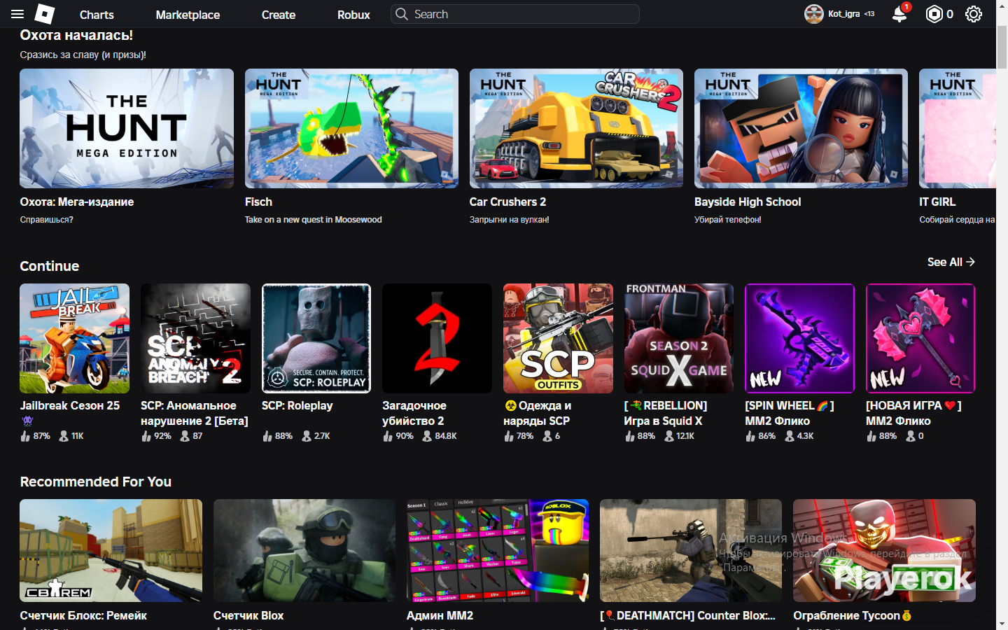The width and height of the screenshot is (1008, 630).
Task: Open the Bayside High School thumbnail
Action: point(801,128)
